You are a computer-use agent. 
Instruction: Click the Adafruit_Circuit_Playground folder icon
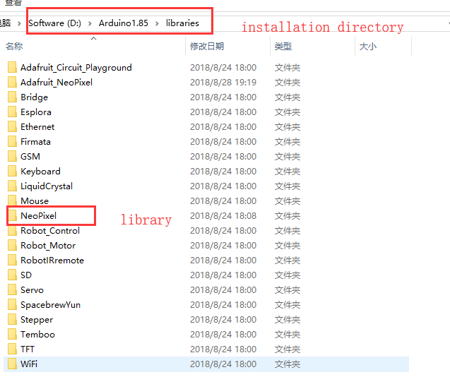click(12, 68)
